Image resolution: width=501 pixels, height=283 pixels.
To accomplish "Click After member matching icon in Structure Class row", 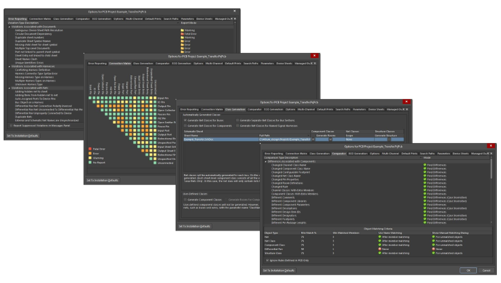I will click(380, 253).
